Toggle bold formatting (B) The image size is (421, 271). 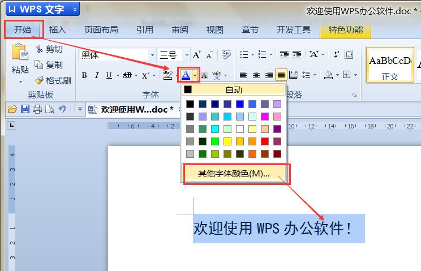coord(84,75)
